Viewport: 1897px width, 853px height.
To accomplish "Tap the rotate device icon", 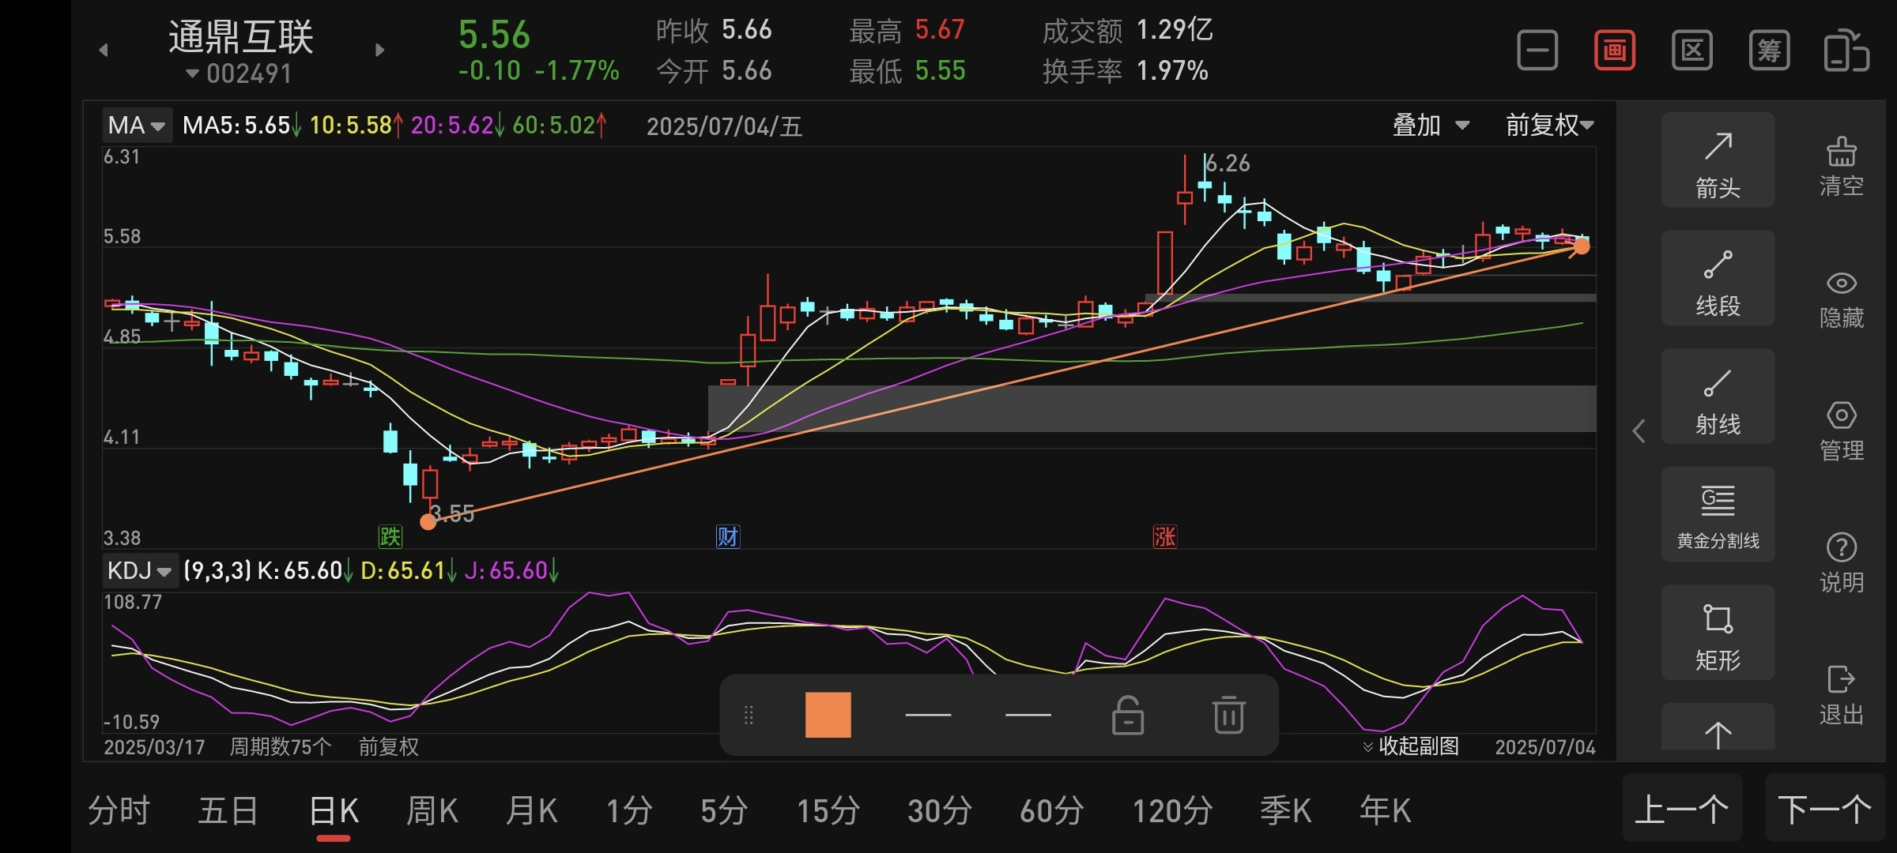I will [x=1846, y=51].
